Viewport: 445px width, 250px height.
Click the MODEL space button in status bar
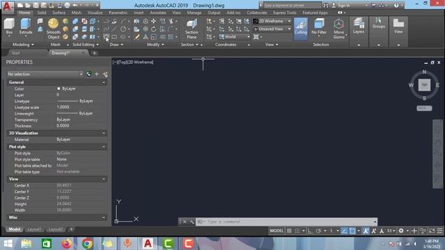(x=277, y=231)
